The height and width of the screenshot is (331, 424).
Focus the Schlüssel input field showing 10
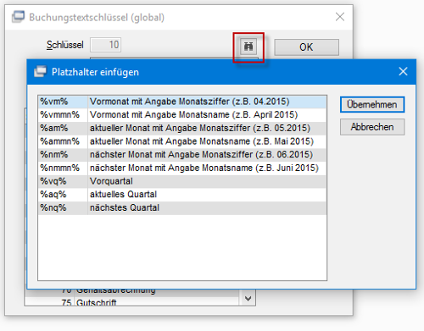click(x=106, y=45)
